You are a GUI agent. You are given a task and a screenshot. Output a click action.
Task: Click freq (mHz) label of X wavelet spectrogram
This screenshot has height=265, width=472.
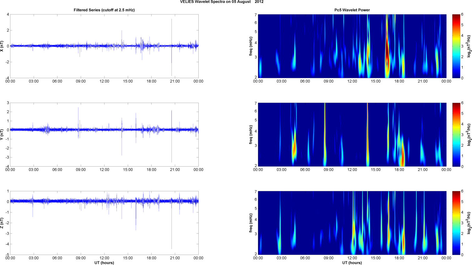click(x=251, y=46)
